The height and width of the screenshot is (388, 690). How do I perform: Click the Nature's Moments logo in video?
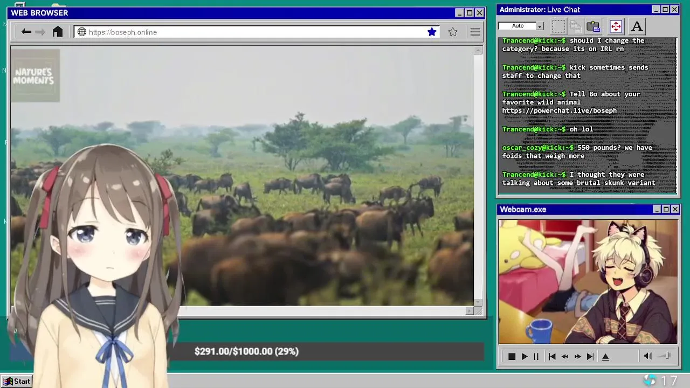click(x=35, y=76)
